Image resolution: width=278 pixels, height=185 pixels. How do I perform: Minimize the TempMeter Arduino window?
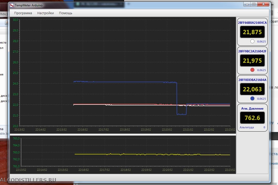[248, 4]
